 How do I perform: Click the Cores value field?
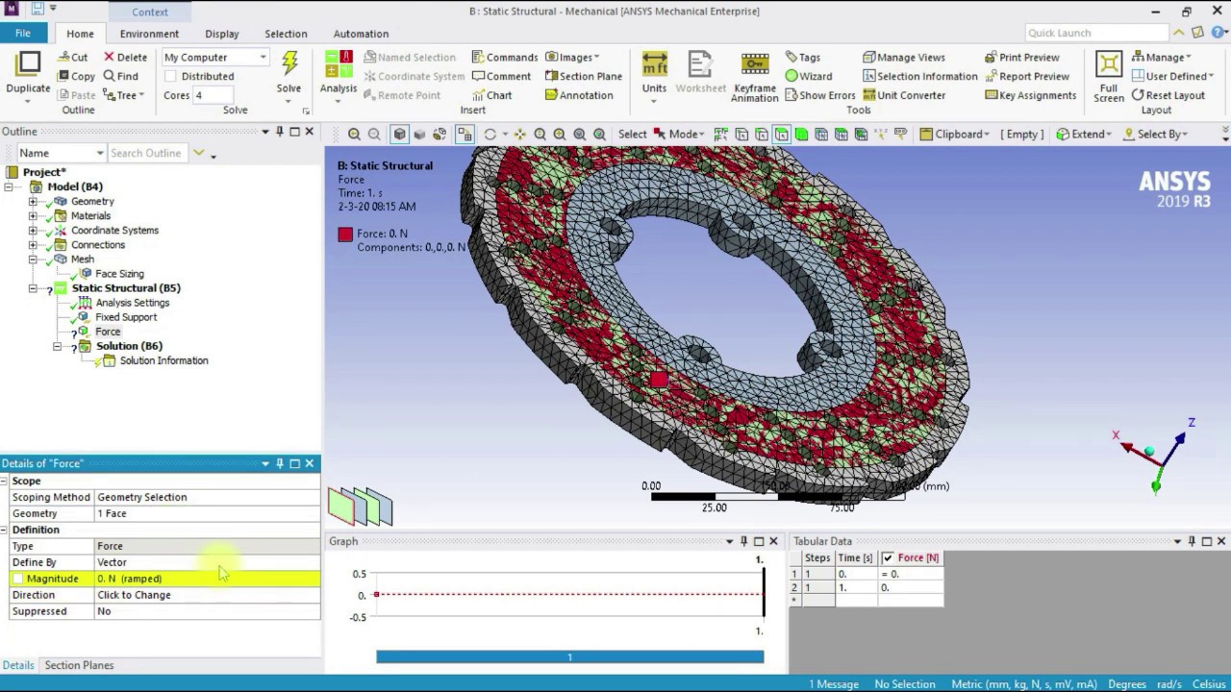click(x=213, y=95)
